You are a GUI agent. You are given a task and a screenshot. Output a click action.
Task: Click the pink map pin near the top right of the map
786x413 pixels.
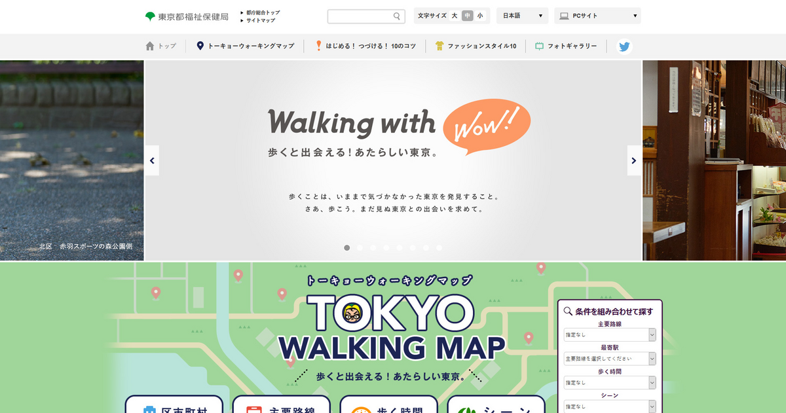click(x=540, y=268)
